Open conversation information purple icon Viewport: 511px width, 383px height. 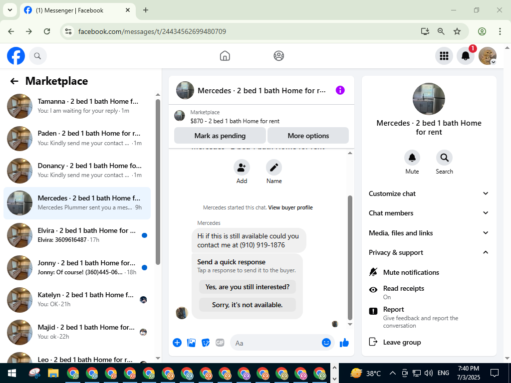tap(340, 90)
